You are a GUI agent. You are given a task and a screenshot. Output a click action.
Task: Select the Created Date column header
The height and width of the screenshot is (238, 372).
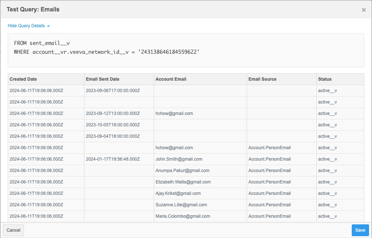tap(23, 79)
